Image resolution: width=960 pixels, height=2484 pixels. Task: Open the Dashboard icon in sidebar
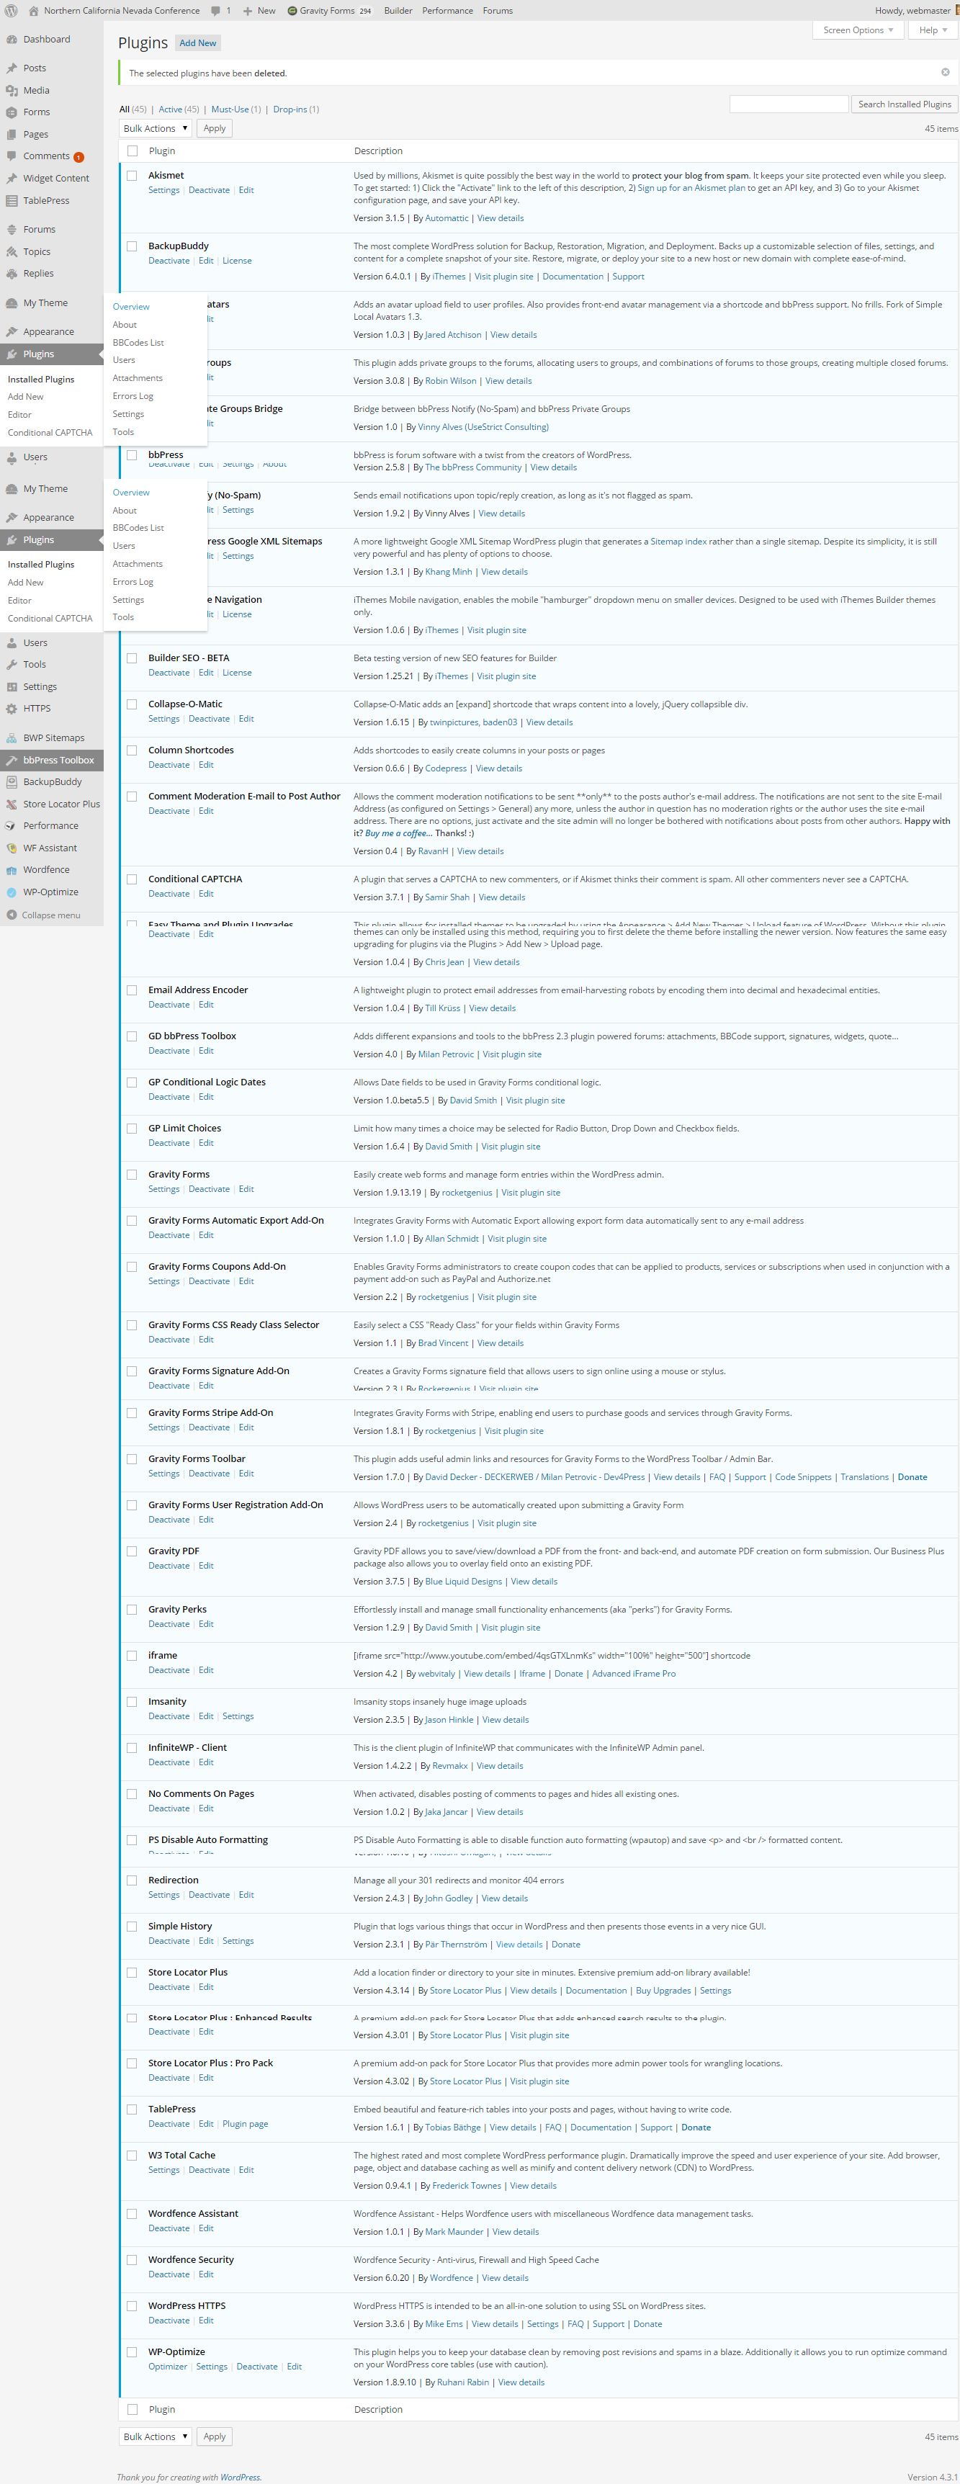click(x=12, y=40)
